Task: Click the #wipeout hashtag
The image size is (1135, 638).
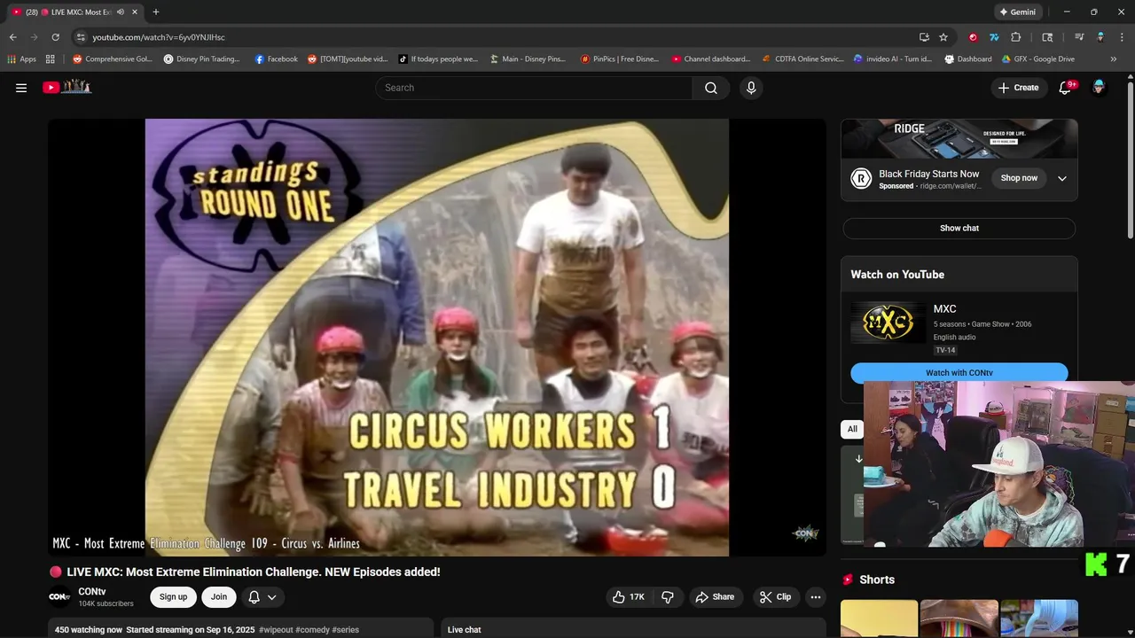Action: pos(276,630)
